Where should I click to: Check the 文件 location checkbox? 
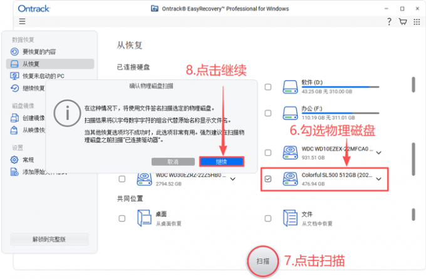coord(268,218)
